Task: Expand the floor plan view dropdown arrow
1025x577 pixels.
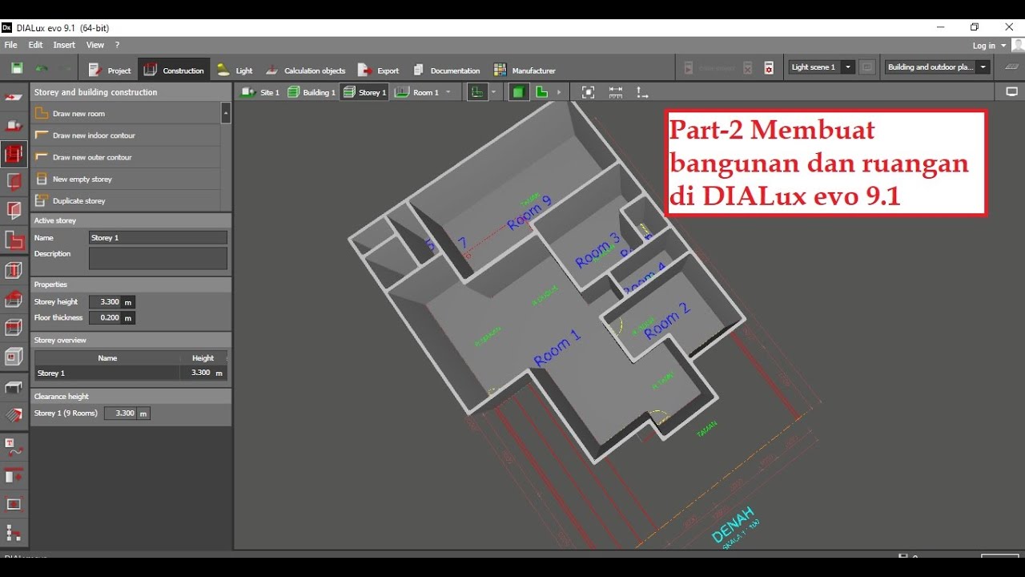Action: pos(494,92)
